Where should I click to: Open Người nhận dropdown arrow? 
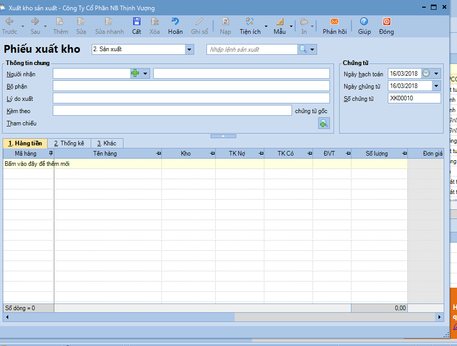(x=145, y=73)
